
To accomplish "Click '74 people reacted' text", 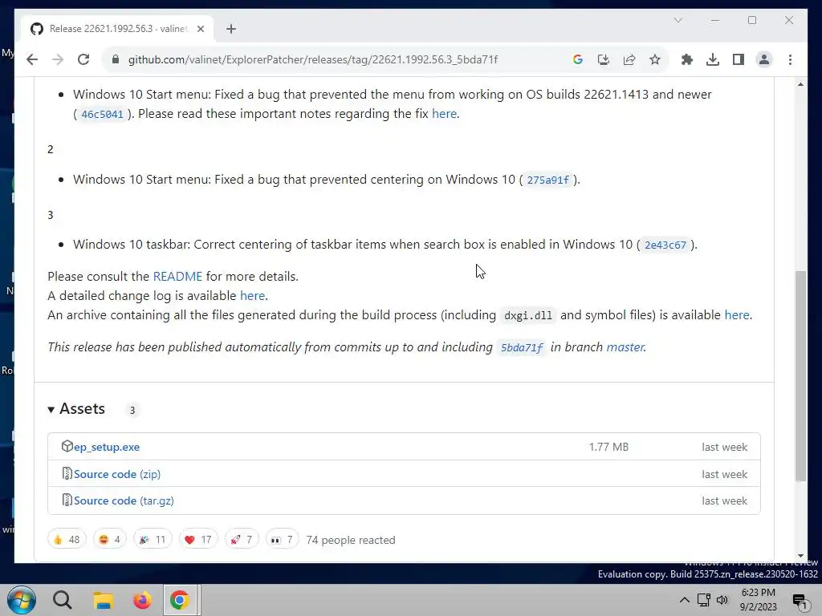I will pos(351,540).
